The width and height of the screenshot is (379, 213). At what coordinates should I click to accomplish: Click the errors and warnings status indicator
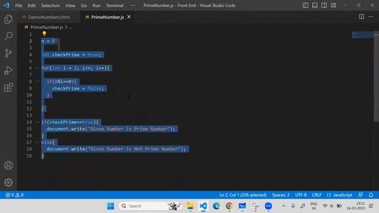(x=14, y=195)
